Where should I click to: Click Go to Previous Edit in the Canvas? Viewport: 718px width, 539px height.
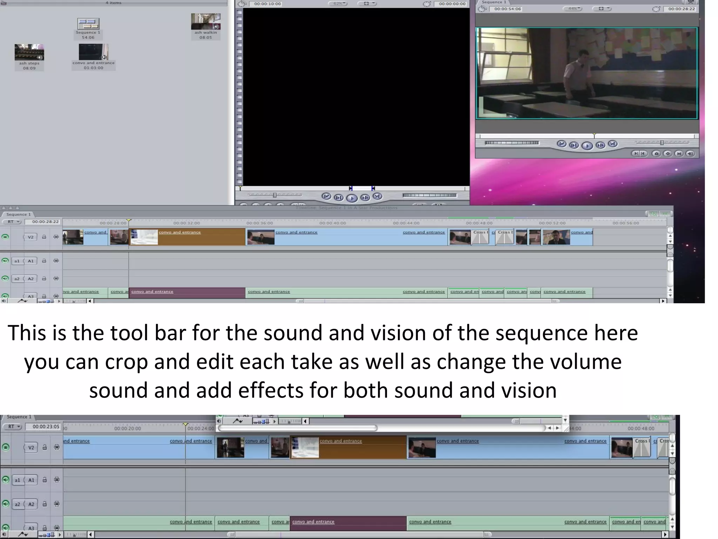562,144
